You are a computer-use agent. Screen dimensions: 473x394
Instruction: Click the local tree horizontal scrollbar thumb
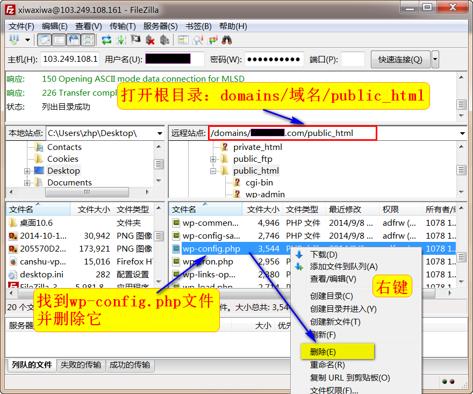tap(87, 192)
